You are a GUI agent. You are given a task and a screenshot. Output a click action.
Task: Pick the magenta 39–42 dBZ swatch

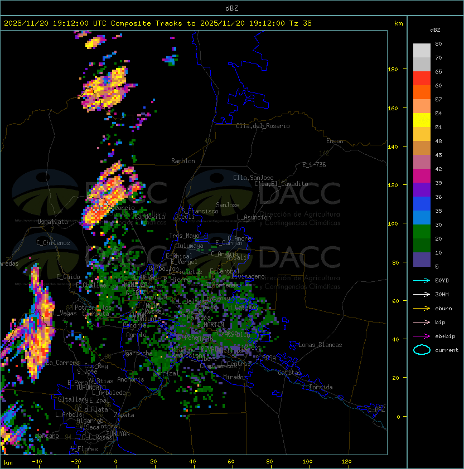click(422, 176)
